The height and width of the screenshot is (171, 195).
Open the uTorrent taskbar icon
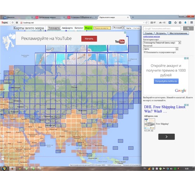(x=26, y=169)
